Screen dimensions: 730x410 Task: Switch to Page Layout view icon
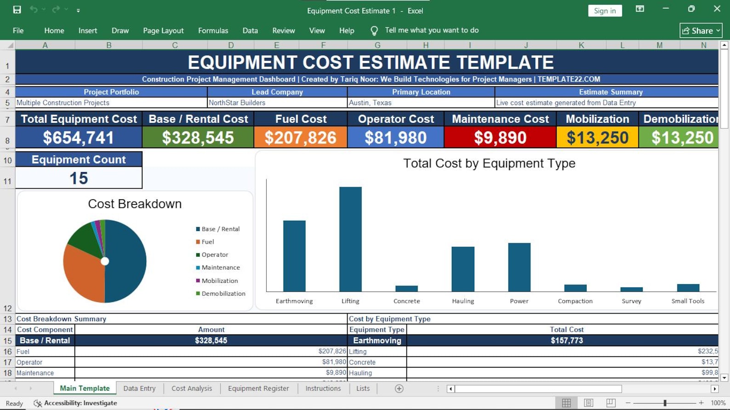588,403
